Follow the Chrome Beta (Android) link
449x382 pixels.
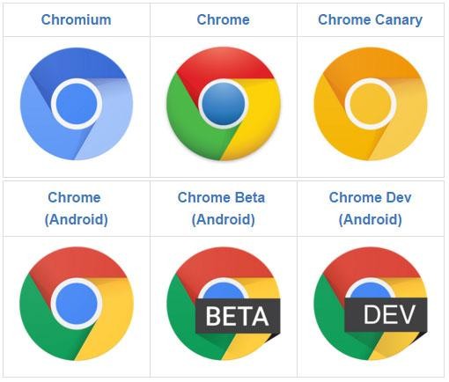click(222, 209)
